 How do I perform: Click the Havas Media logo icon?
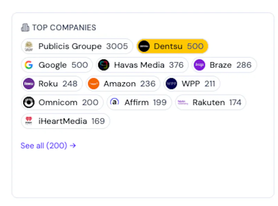click(x=104, y=65)
